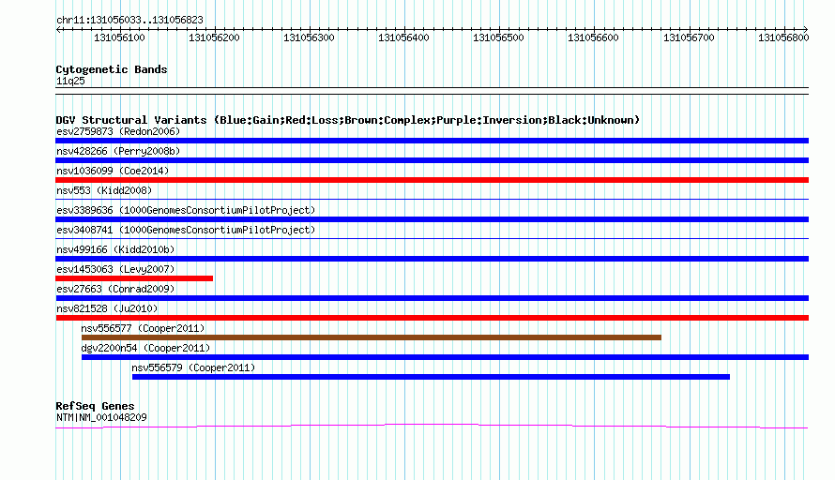Click the esv2759873 (Redon2006) variant label
Image resolution: width=835 pixels, height=480 pixels.
pos(118,131)
